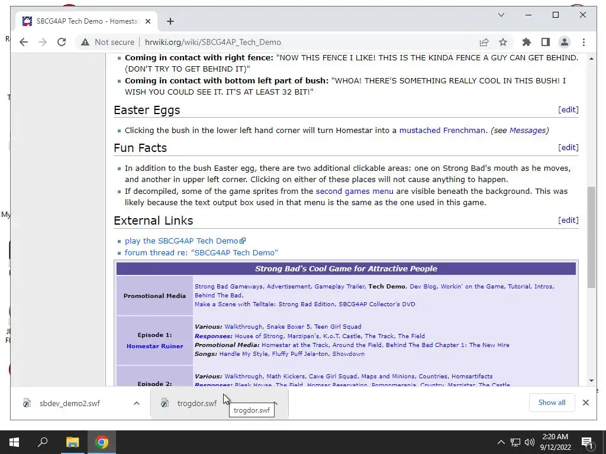Open play the SBCG4AP Tech Demo link
606x454 pixels.
coord(185,241)
